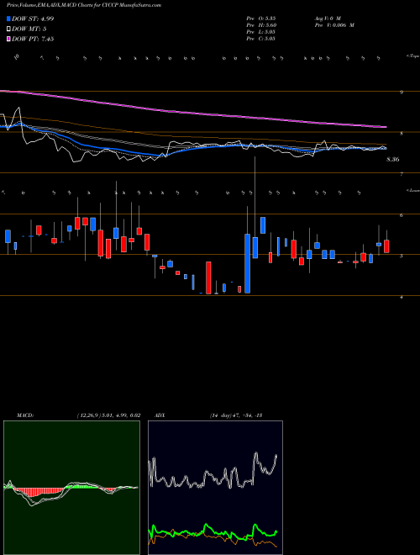Viewport: 420px width, 555px height.
Task: Click the last red candlestick on the right
Action: click(x=386, y=246)
